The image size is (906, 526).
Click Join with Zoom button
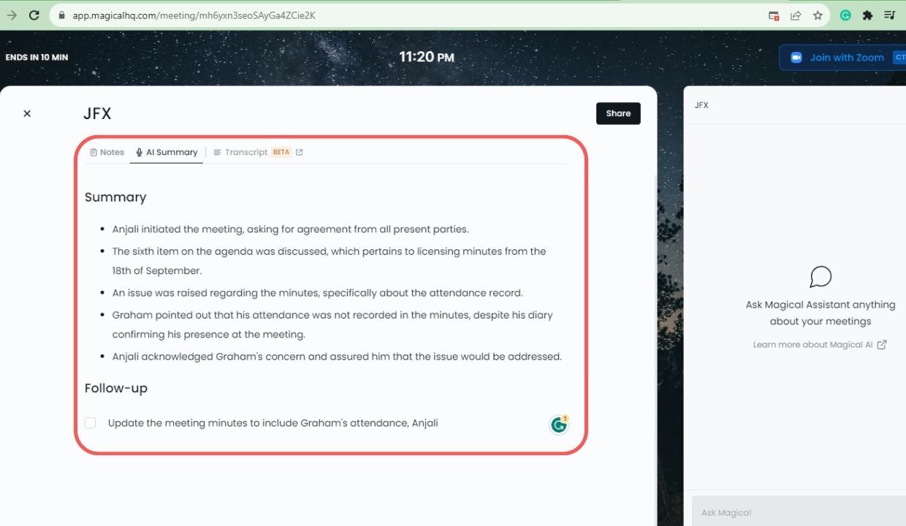pos(840,58)
